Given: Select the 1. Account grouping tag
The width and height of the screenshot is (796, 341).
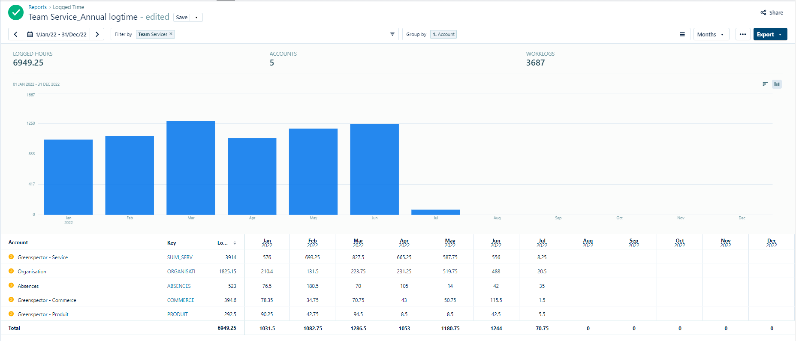Looking at the screenshot, I should pyautogui.click(x=443, y=34).
